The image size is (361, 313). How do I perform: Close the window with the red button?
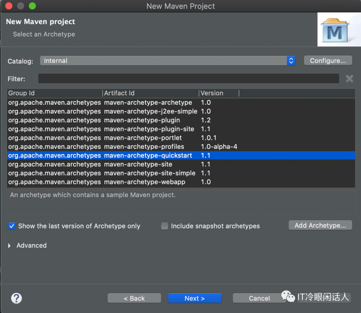coord(9,6)
